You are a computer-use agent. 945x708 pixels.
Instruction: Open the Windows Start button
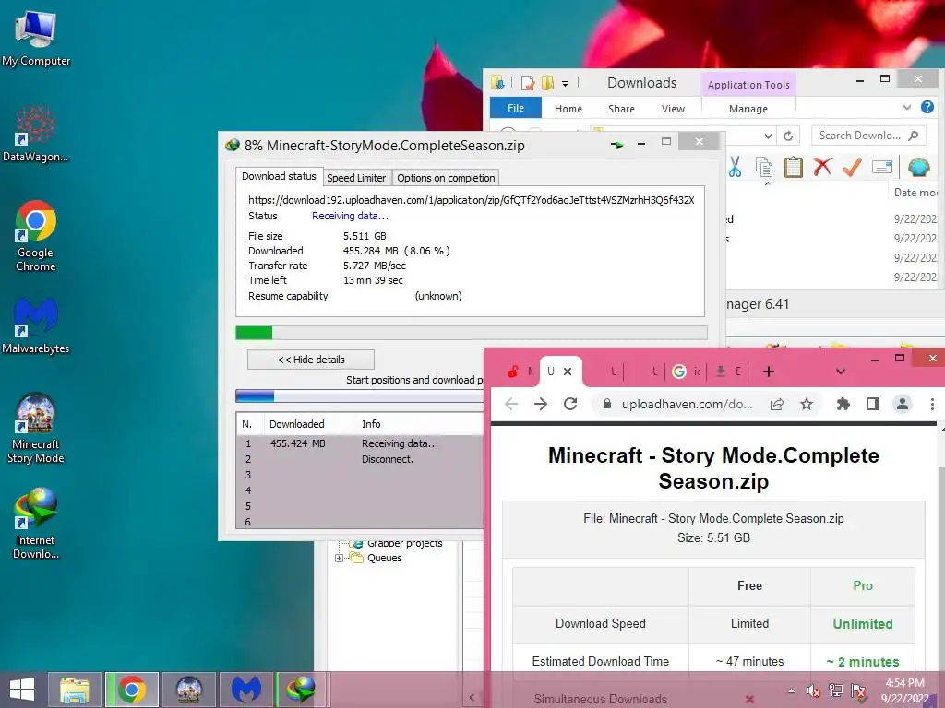22,690
